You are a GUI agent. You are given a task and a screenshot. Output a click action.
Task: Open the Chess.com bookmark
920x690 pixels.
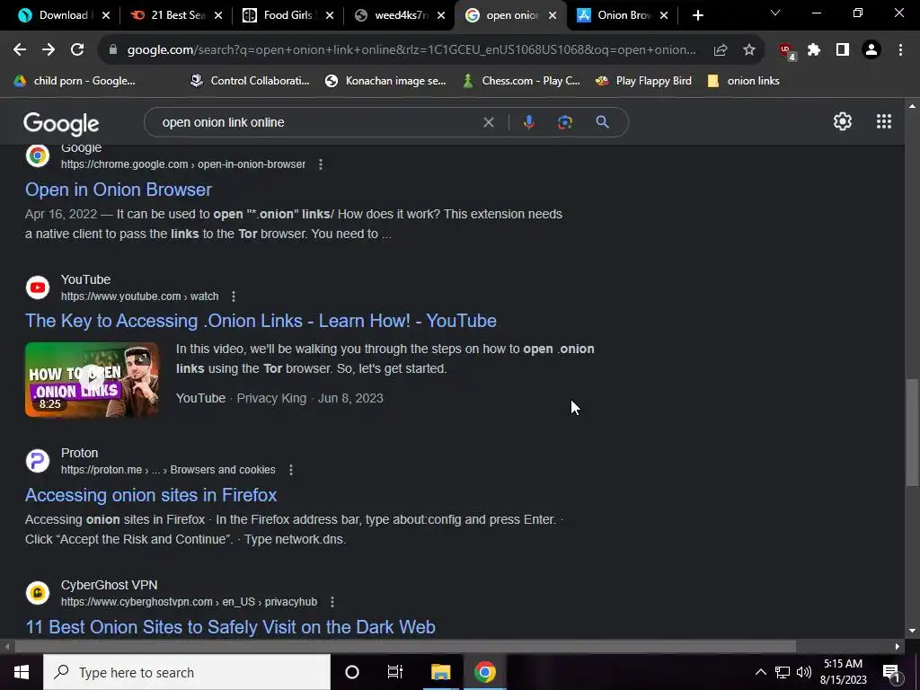522,81
